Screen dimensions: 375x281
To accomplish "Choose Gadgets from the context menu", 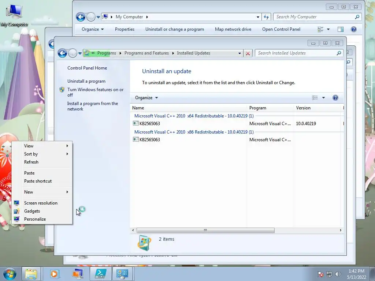I will coord(42,211).
